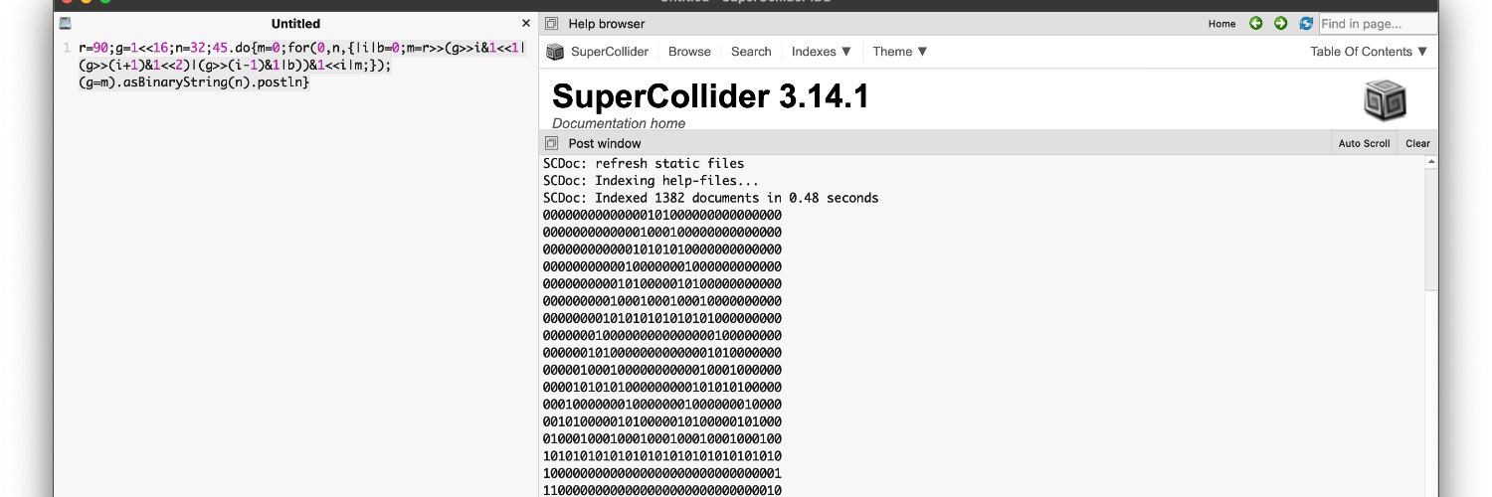The height and width of the screenshot is (497, 1492).
Task: Open the Home page in Help browser
Action: [x=1222, y=24]
